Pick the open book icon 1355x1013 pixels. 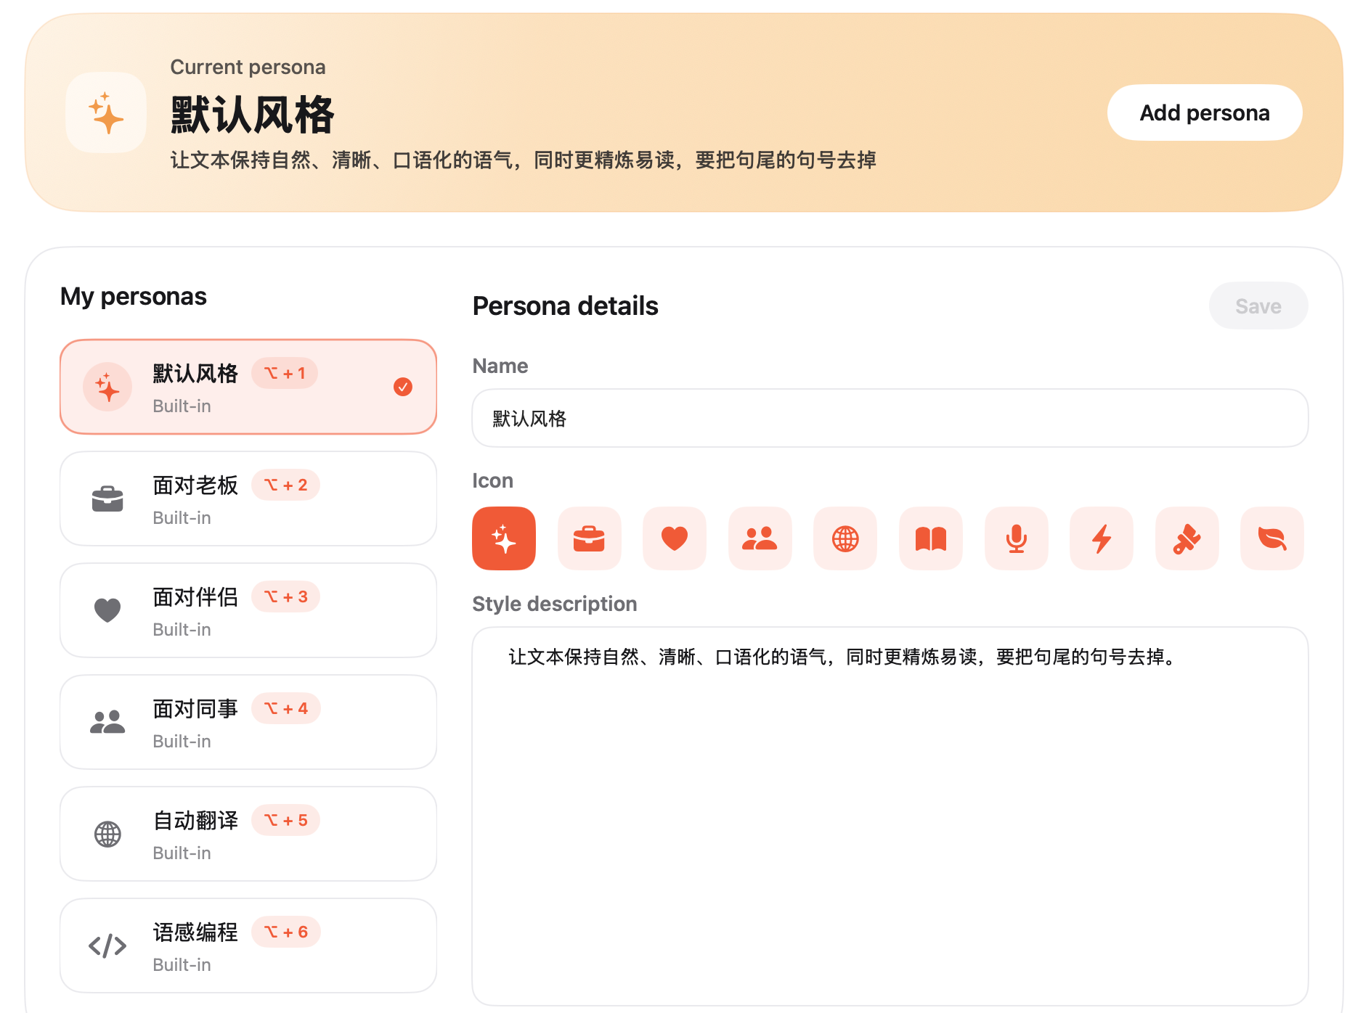(x=930, y=538)
